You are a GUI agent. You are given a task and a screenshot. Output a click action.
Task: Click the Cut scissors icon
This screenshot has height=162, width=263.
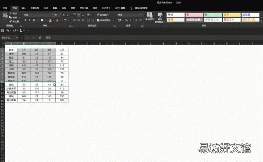click(x=11, y=14)
